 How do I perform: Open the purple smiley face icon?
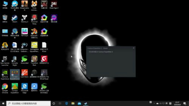tap(54, 19)
